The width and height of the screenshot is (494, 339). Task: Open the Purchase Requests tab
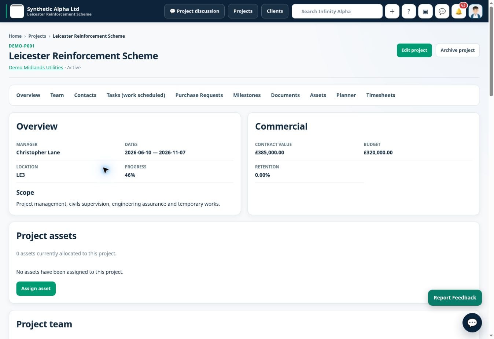199,95
